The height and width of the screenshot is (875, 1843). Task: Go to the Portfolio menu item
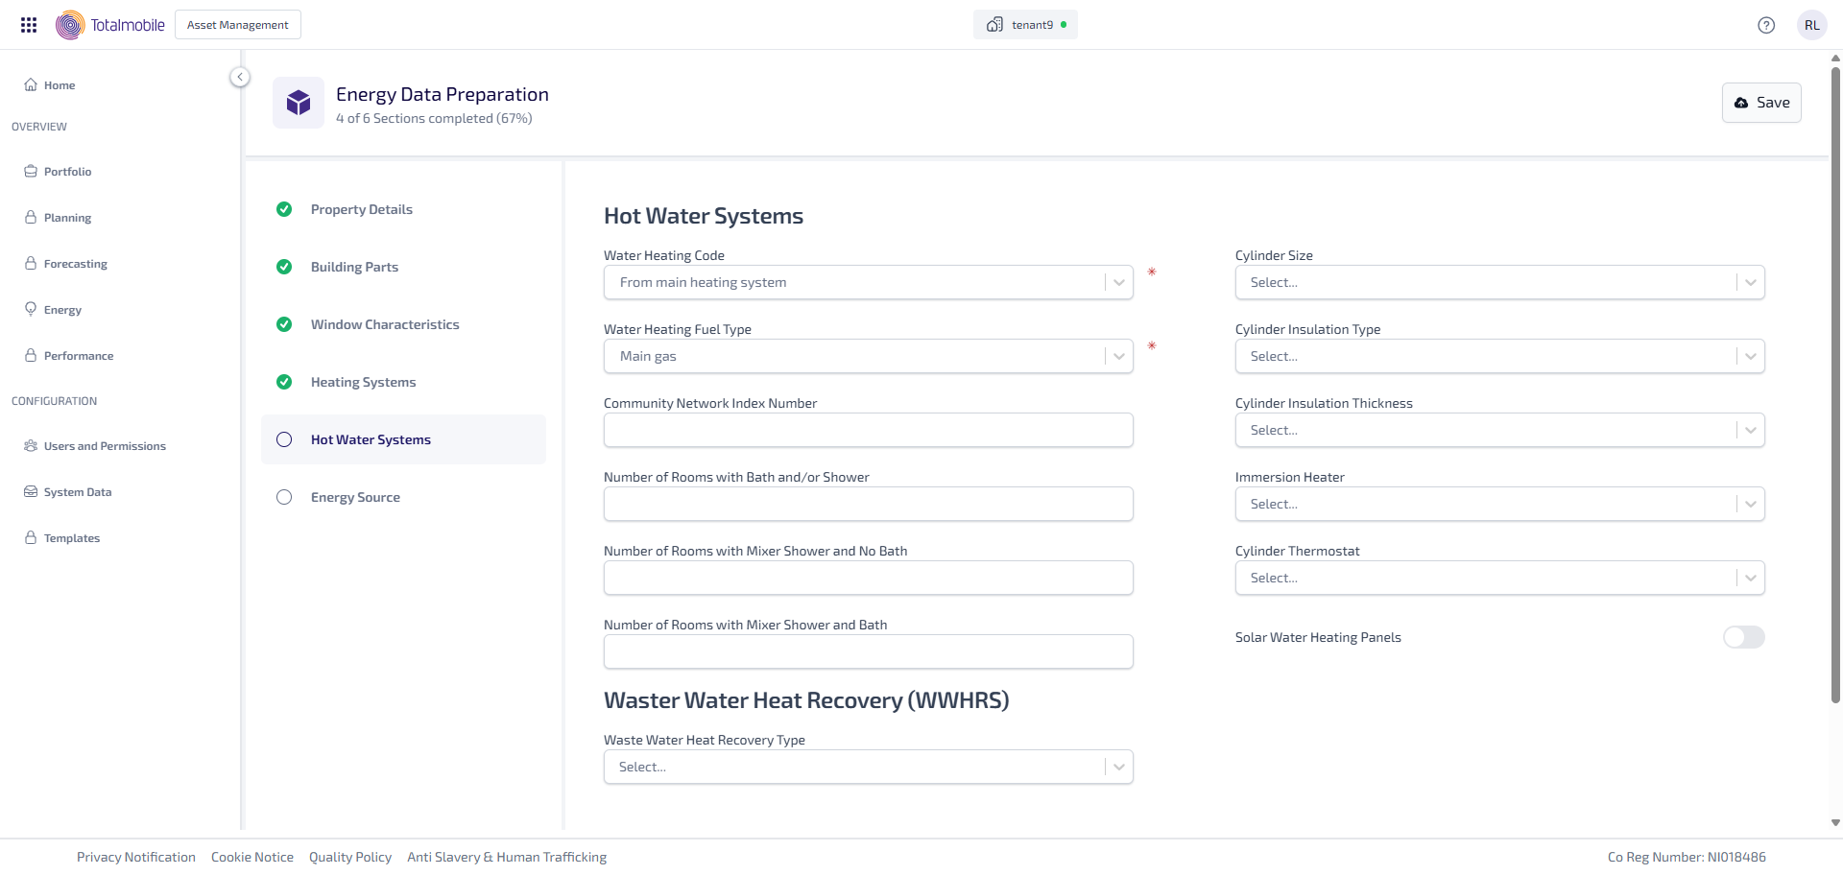tap(67, 172)
